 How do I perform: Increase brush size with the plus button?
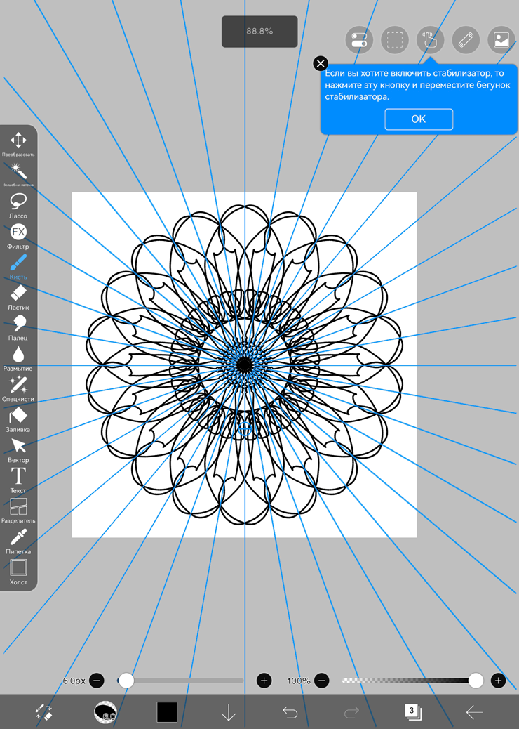(264, 681)
